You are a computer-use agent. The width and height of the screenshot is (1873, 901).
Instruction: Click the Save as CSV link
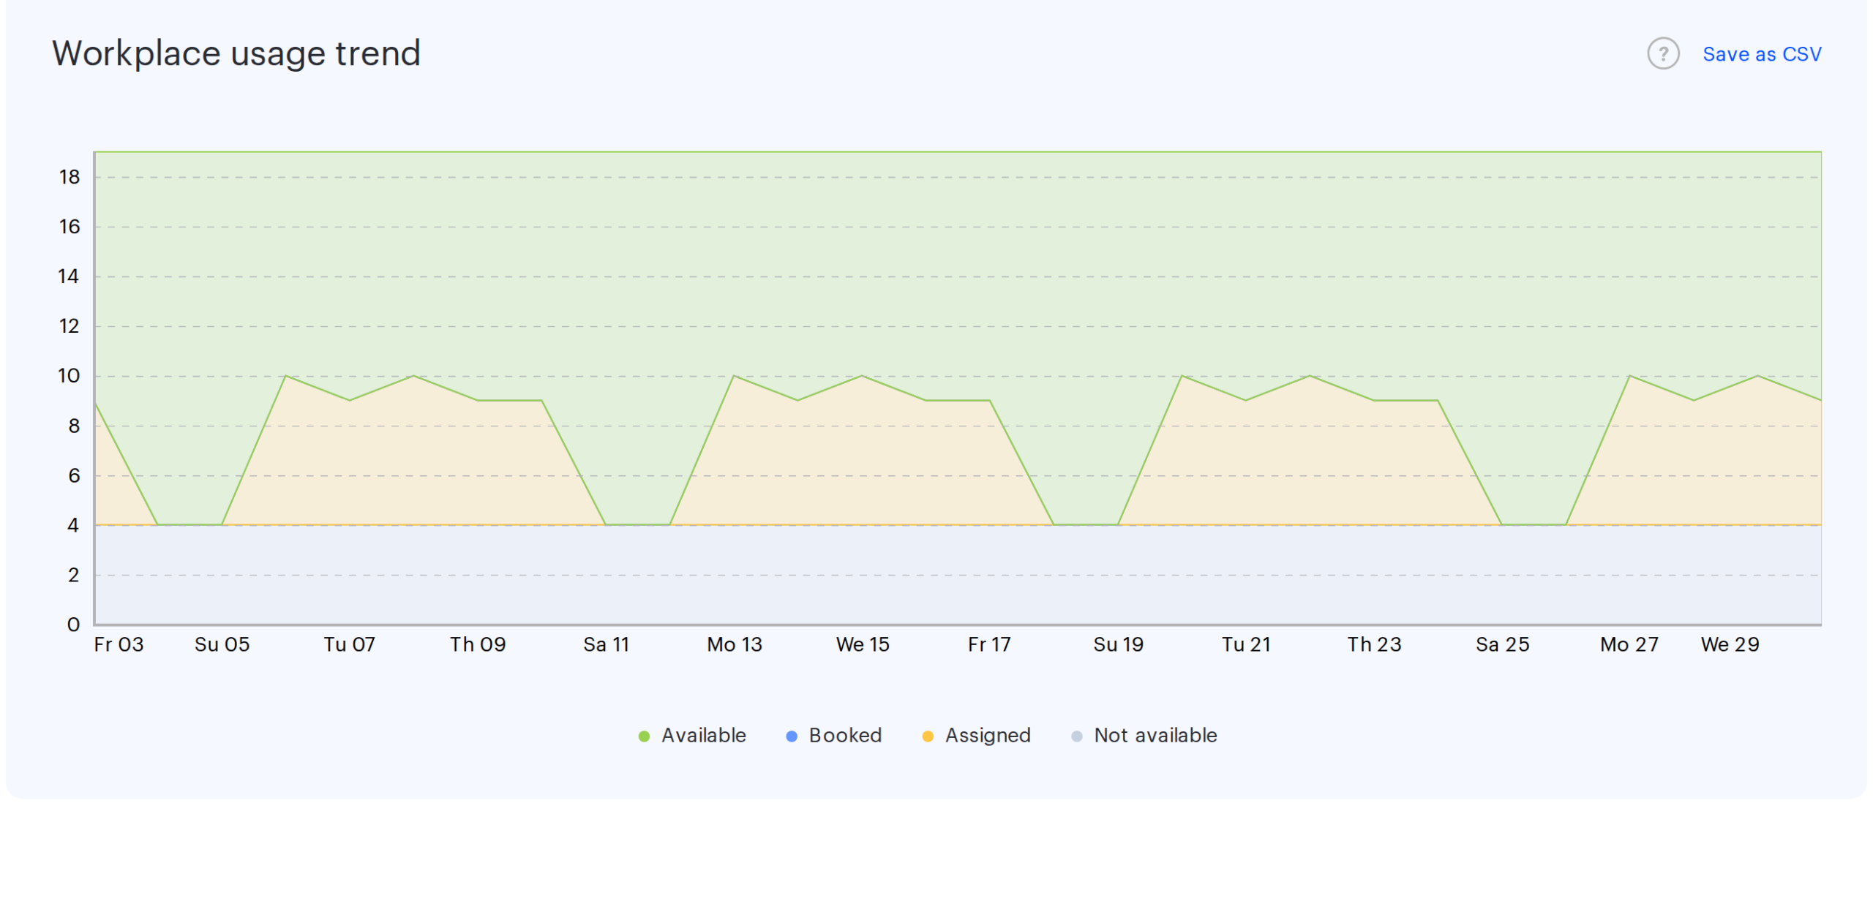[1761, 54]
